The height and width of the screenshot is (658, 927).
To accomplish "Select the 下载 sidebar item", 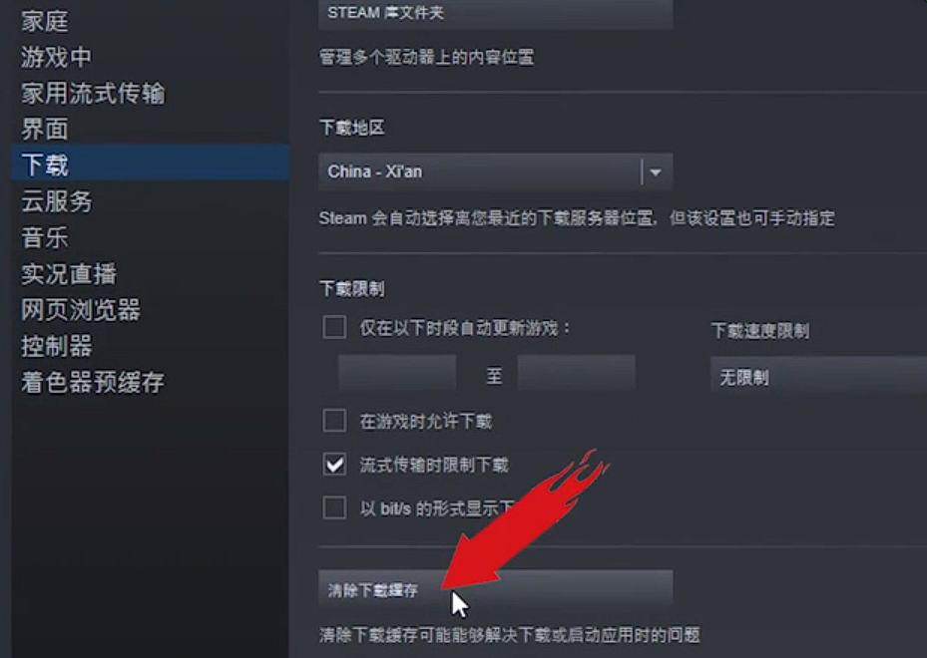I will (x=150, y=163).
